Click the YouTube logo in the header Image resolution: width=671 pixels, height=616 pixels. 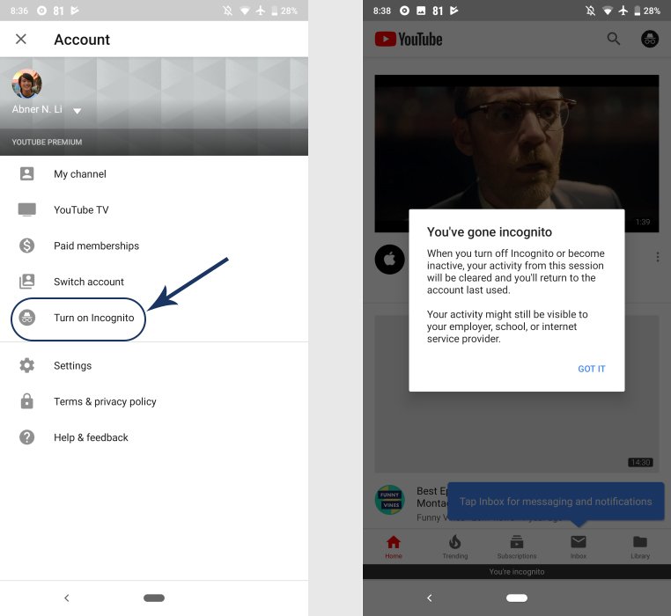[x=409, y=39]
